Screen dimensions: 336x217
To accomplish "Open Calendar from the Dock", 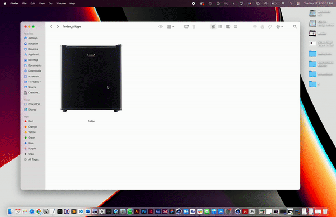I will pyautogui.click(x=18, y=211).
